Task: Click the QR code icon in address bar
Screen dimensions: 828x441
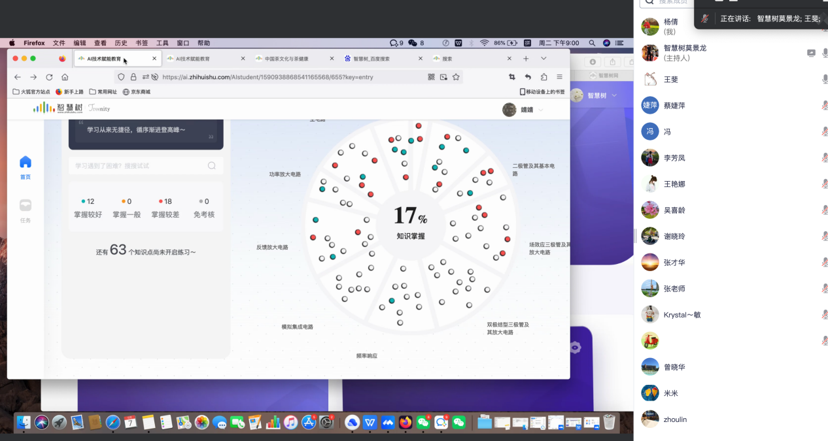Action: (x=432, y=77)
